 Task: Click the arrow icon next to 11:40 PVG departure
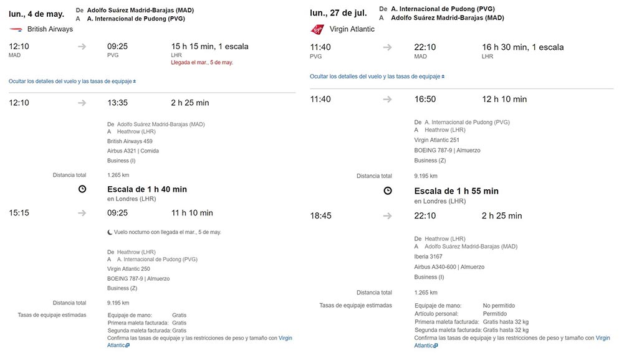coord(387,47)
